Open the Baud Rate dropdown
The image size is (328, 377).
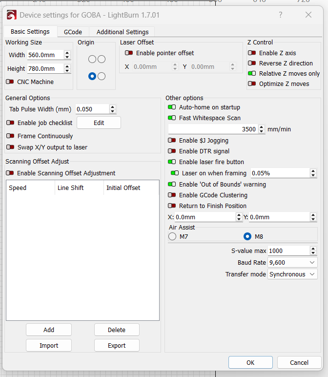click(292, 263)
